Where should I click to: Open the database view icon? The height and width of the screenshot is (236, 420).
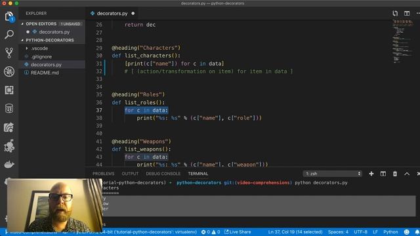coord(9,109)
